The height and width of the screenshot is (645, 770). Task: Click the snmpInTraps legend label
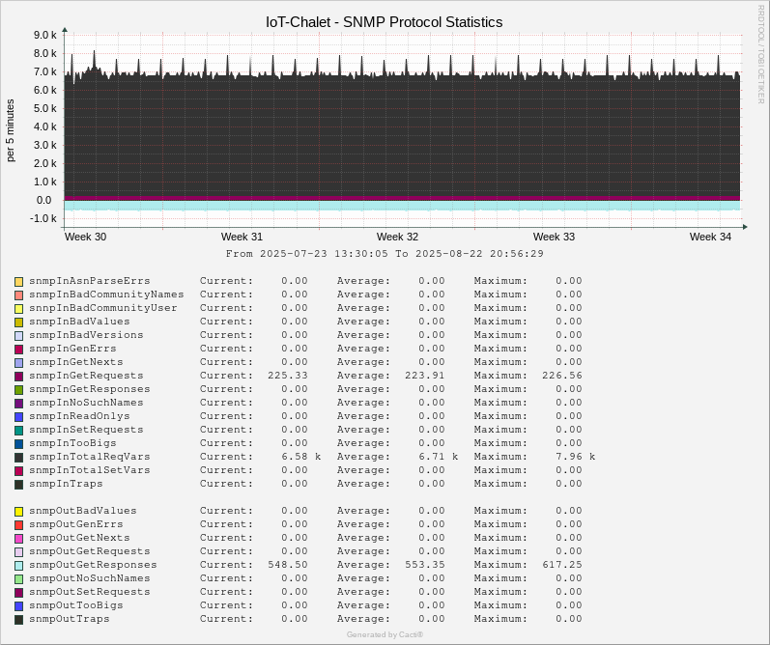(x=66, y=484)
